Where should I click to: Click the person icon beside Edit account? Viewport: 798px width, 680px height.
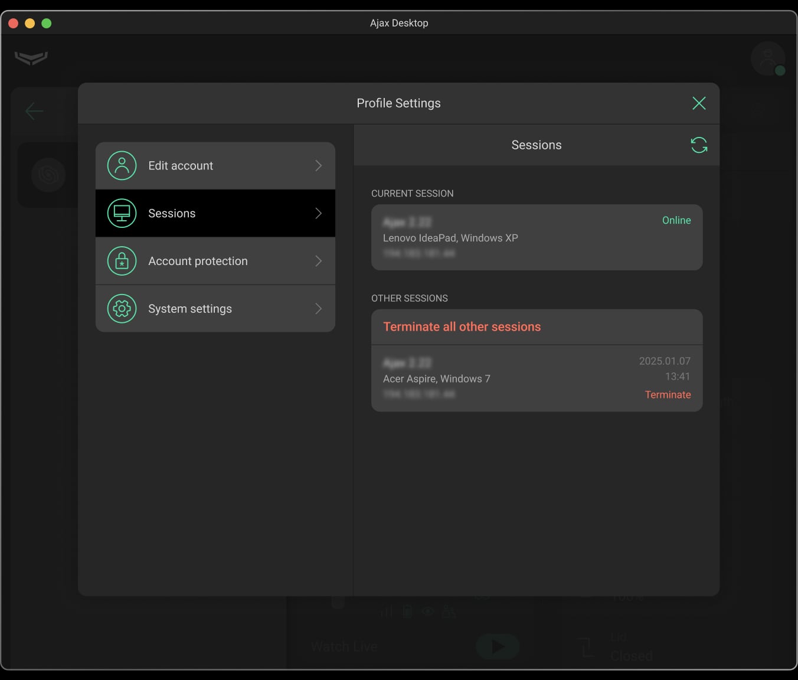point(122,166)
